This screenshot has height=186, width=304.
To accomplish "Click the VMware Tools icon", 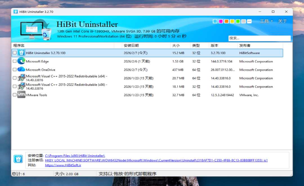I will point(21,95).
